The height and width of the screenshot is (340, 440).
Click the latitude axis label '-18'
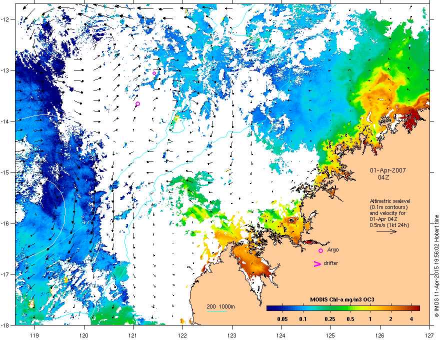click(x=5, y=325)
